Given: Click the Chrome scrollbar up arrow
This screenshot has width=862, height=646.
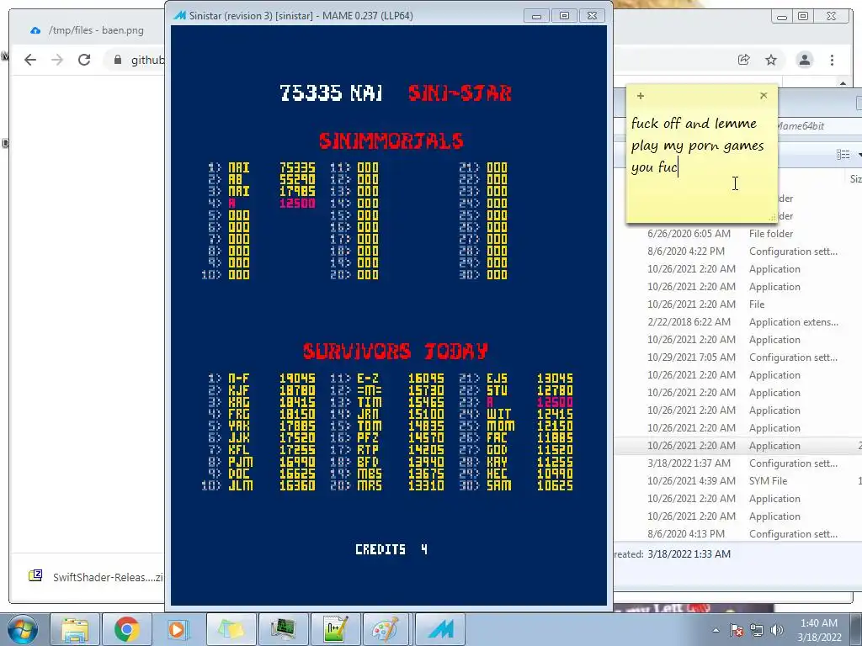Looking at the screenshot, I should (843, 83).
